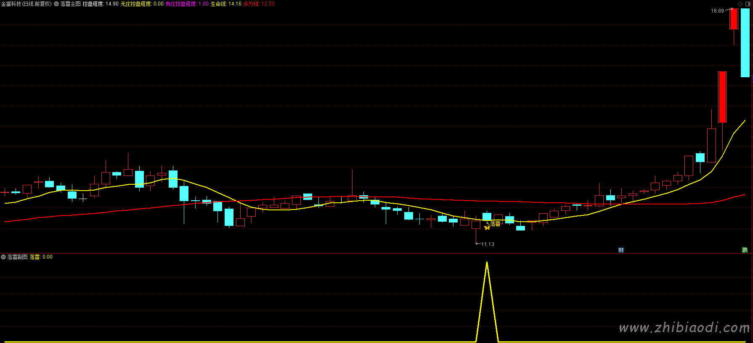This screenshot has width=753, height=343.
Task: Click the magenta 有庄控盘程度 legend label
Action: pyautogui.click(x=187, y=4)
